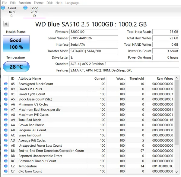Click status orb for Command Timeout Count
The image size is (181, 177).
pyautogui.click(x=6, y=161)
